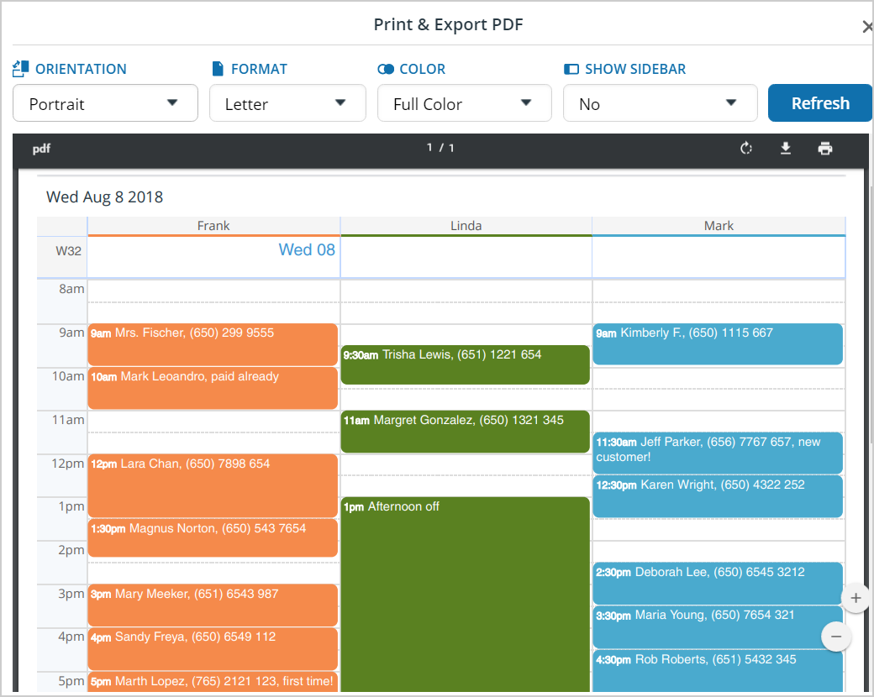Screen dimensions: 874x697
Task: Click the print icon in PDF viewer
Action: coord(824,148)
